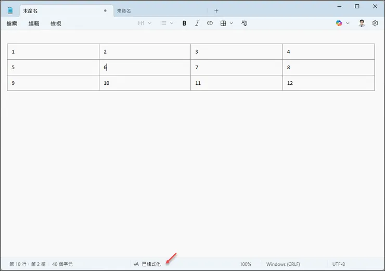Click the 第 10 行, 第 2 欄 position indicator
The image size is (385, 271).
click(x=28, y=264)
